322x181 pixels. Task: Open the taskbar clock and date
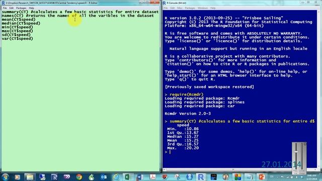pos(312,177)
